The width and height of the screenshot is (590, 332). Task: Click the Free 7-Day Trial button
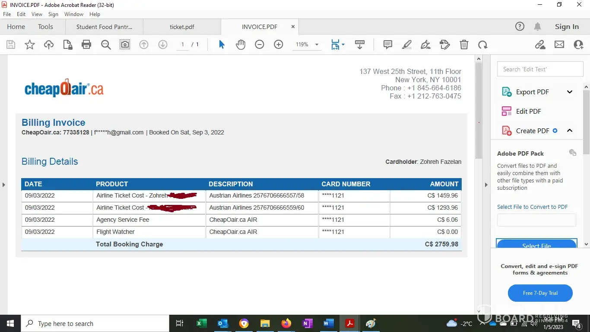[x=540, y=293]
